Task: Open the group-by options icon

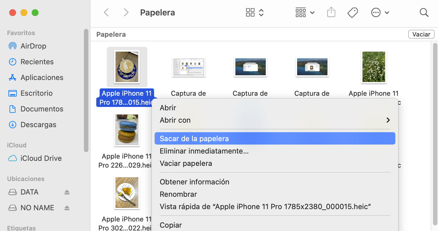Action: pyautogui.click(x=301, y=12)
